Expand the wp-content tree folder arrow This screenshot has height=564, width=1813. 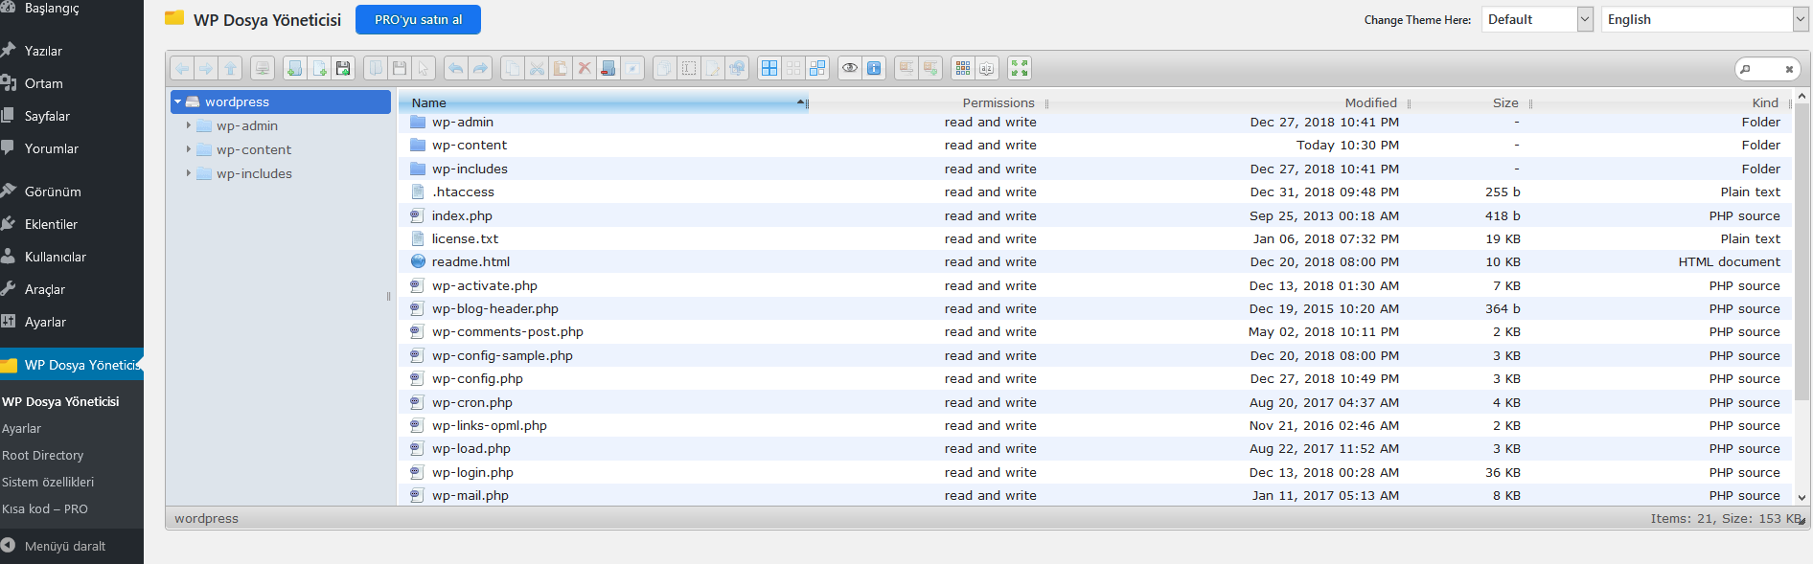point(189,149)
